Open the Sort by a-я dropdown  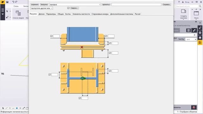191,39
